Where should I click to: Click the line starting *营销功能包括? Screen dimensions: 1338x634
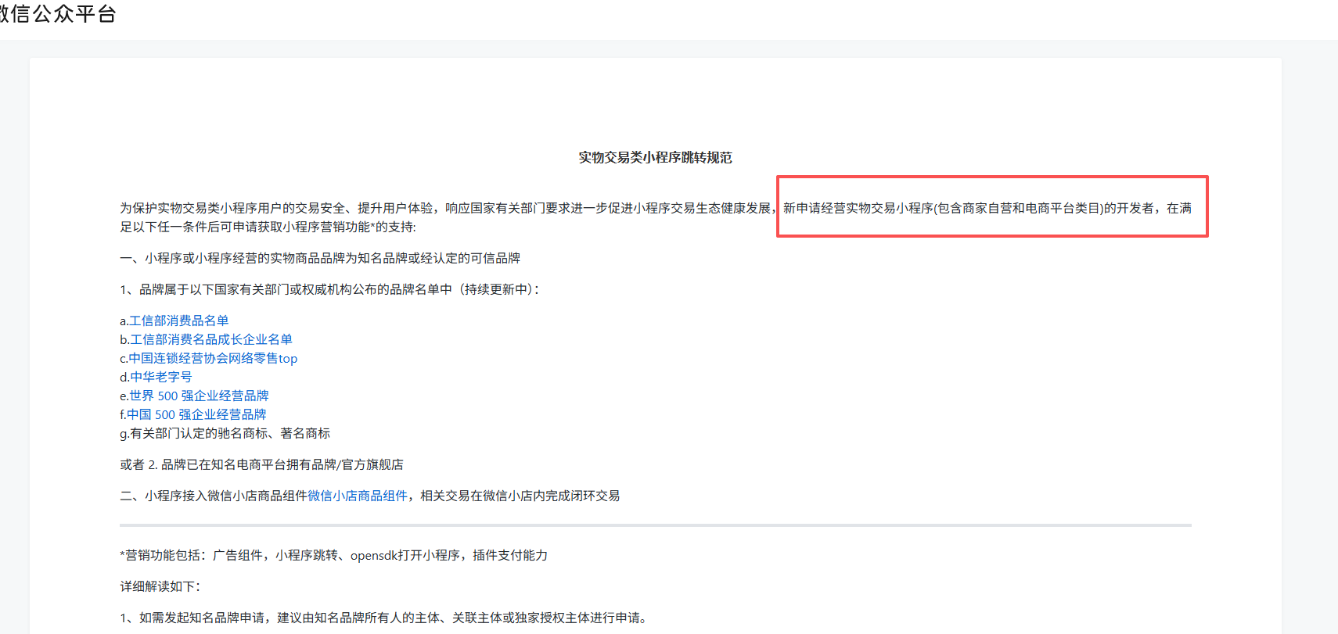pos(333,555)
